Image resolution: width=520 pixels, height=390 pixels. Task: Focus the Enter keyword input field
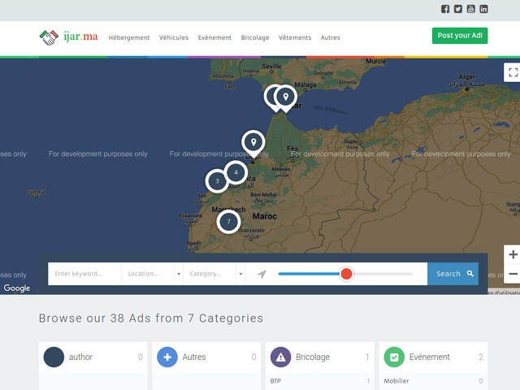84,275
